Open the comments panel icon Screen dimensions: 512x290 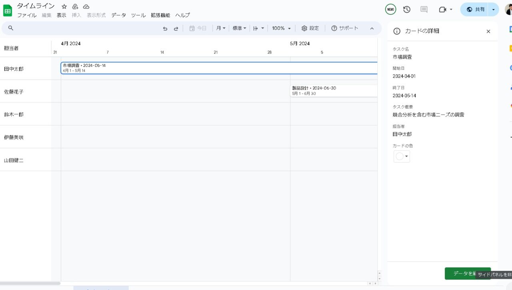pos(423,9)
